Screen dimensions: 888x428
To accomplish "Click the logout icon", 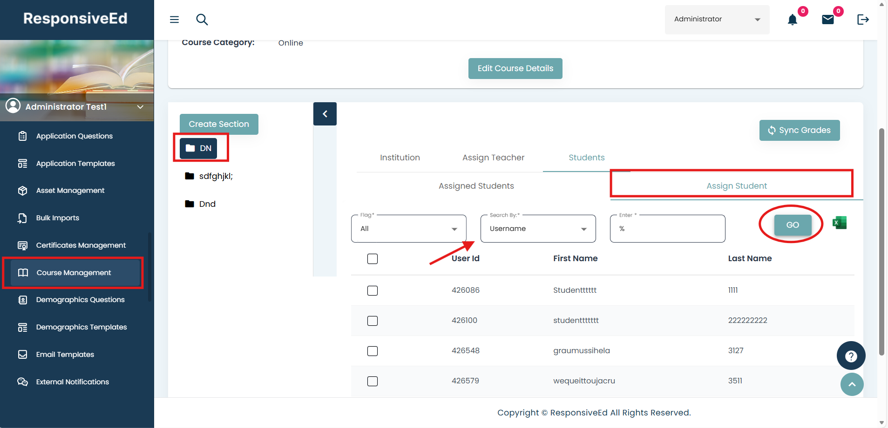I will 862,20.
